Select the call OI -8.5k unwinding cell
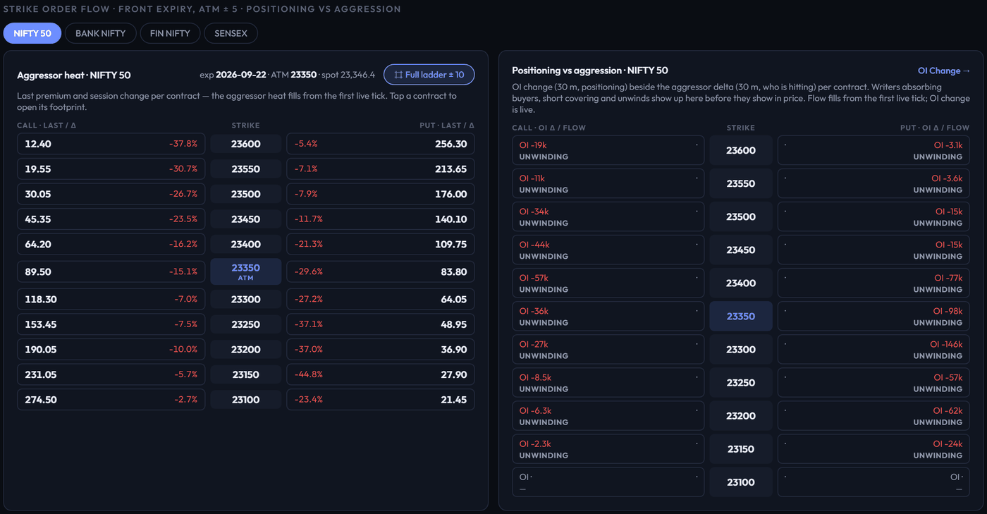987x514 pixels. [x=608, y=382]
